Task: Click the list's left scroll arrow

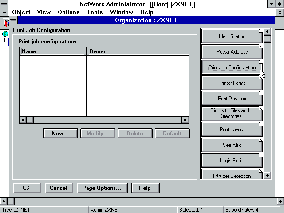Action: (x=23, y=120)
